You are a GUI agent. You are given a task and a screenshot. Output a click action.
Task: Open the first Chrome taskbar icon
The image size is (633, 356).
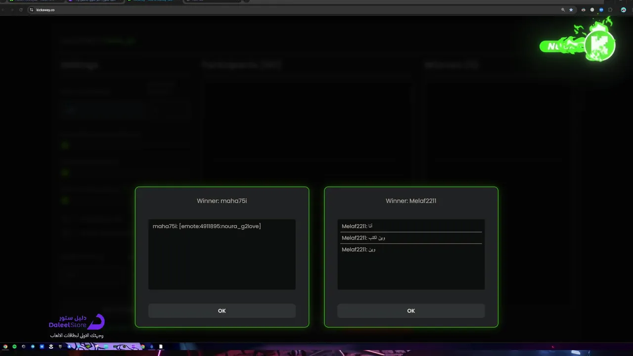[5, 347]
